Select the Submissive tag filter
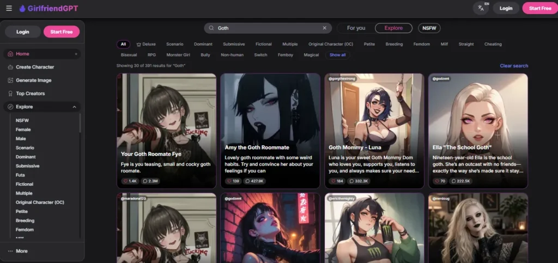Image resolution: width=558 pixels, height=263 pixels. (234, 45)
